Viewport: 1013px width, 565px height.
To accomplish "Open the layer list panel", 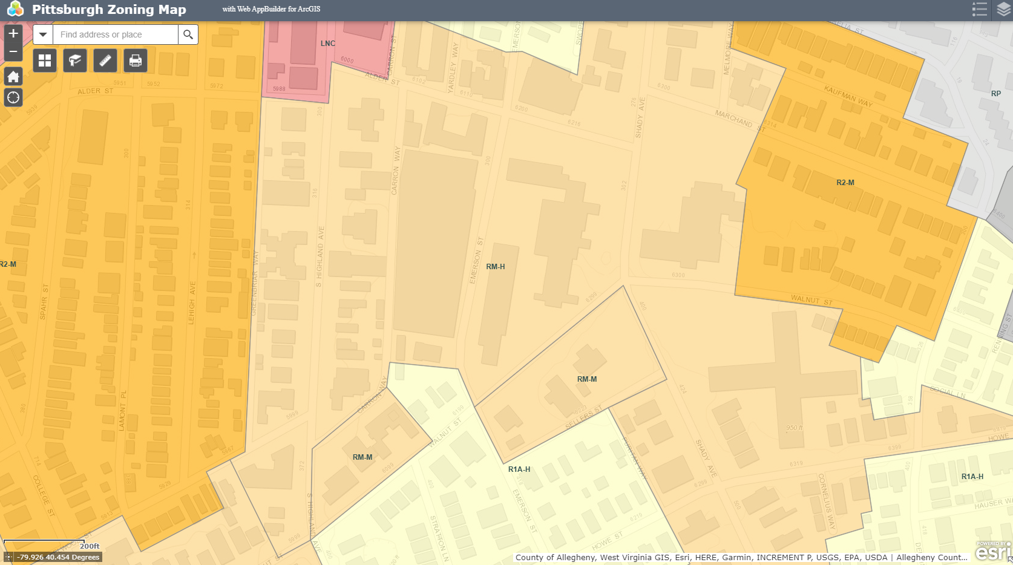I will click(1003, 9).
